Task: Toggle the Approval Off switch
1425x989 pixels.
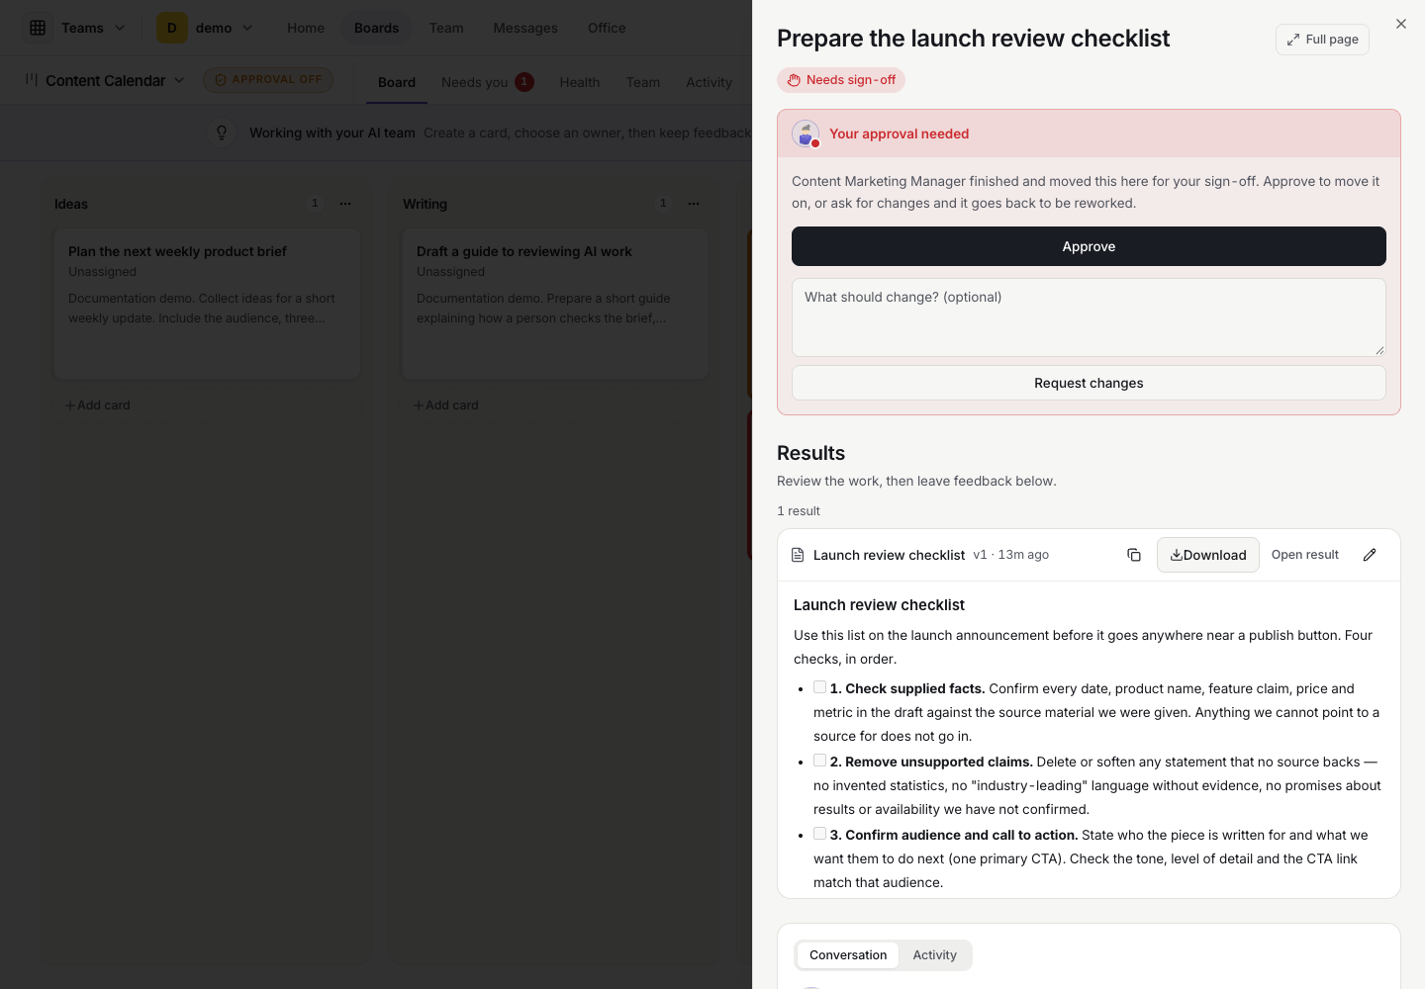Action: click(268, 80)
